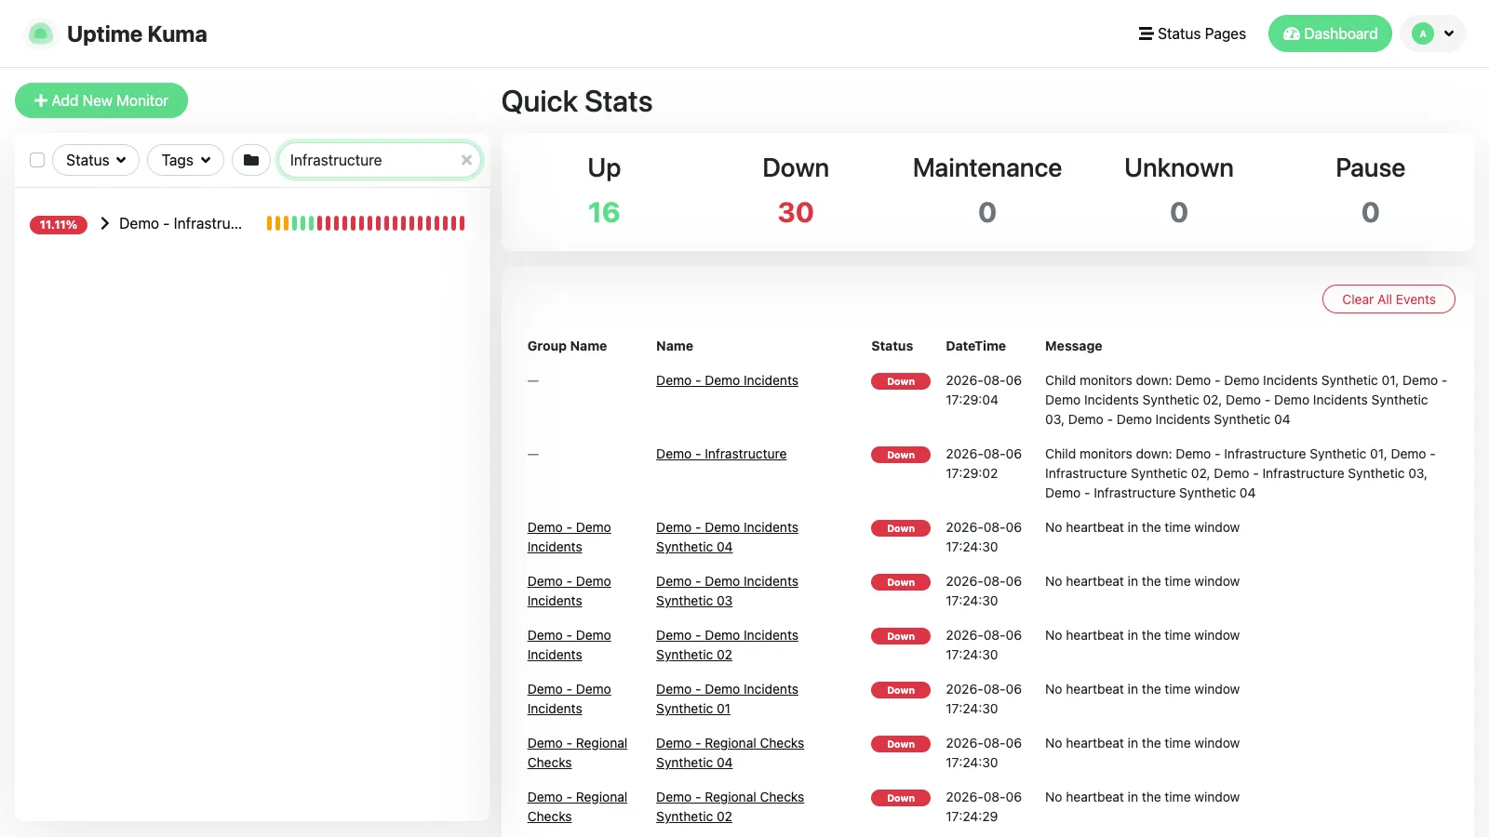Open group link in Demo Incidents Synthetic 03 row
Screen dimensions: 1489x837
pos(569,591)
